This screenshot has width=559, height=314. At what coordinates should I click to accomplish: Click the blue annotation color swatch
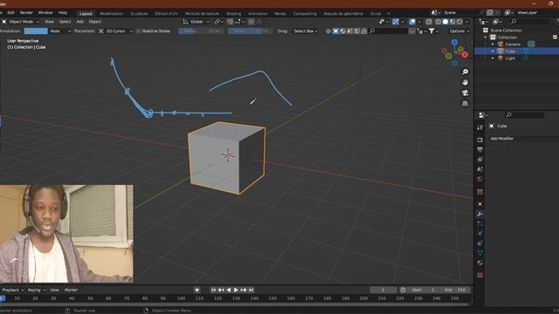[36, 31]
